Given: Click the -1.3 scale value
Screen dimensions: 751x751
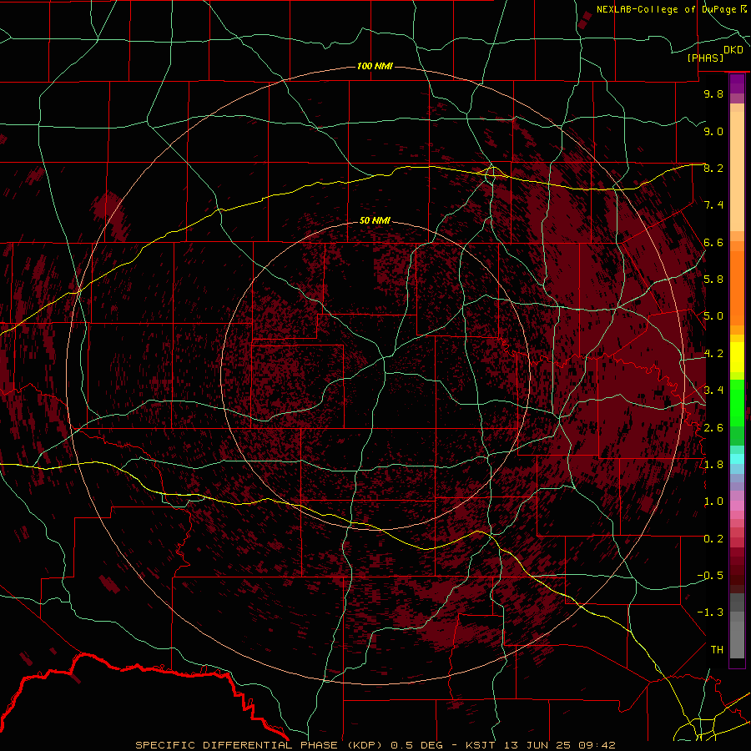Looking at the screenshot, I should pyautogui.click(x=710, y=612).
